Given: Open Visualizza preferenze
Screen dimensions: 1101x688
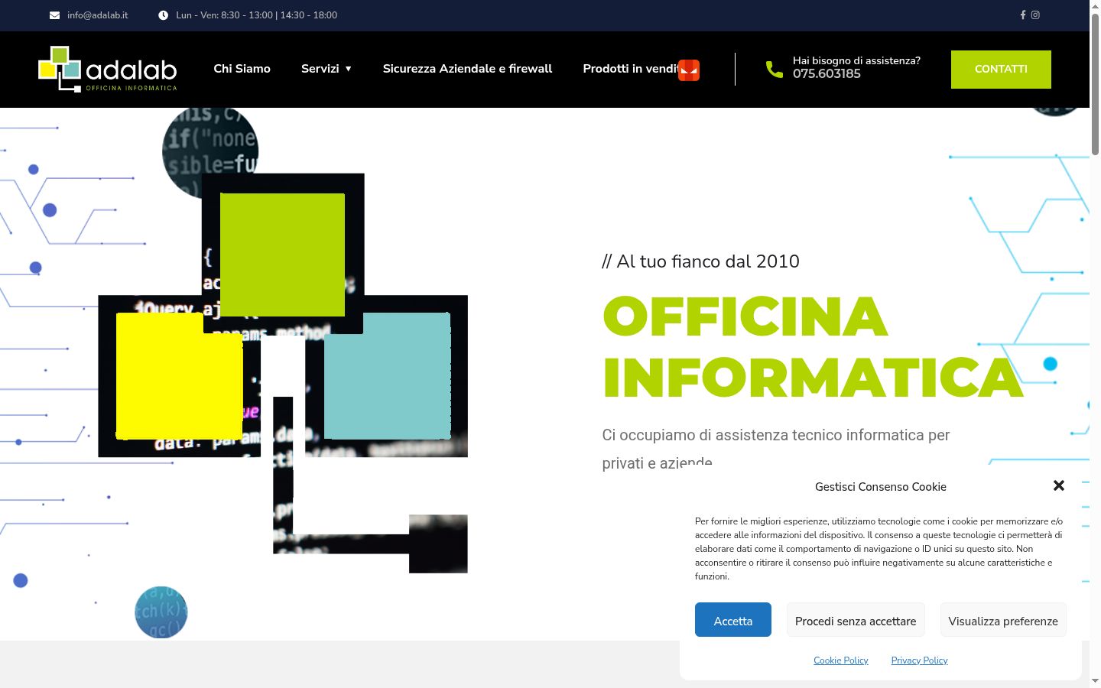Looking at the screenshot, I should (x=1003, y=620).
